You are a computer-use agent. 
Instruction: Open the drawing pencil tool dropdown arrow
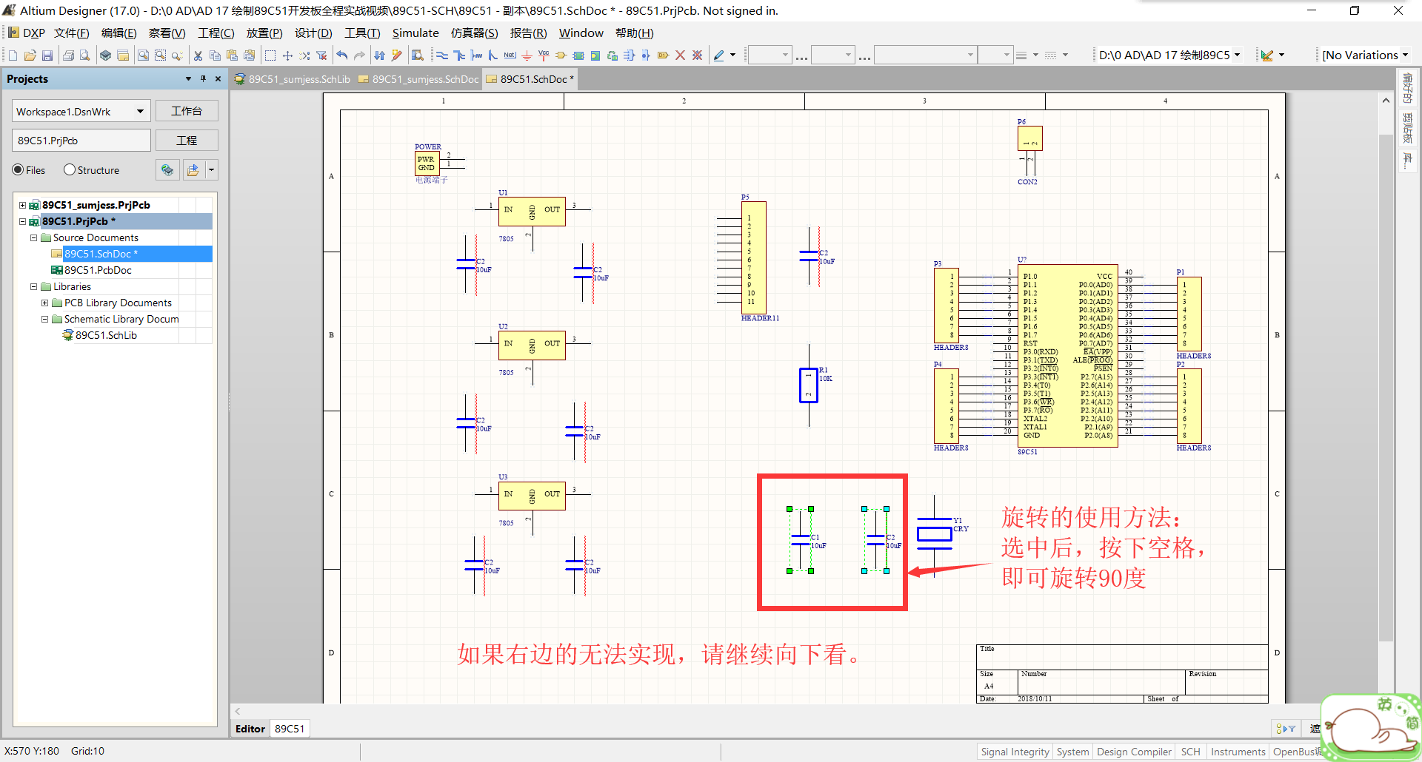733,55
